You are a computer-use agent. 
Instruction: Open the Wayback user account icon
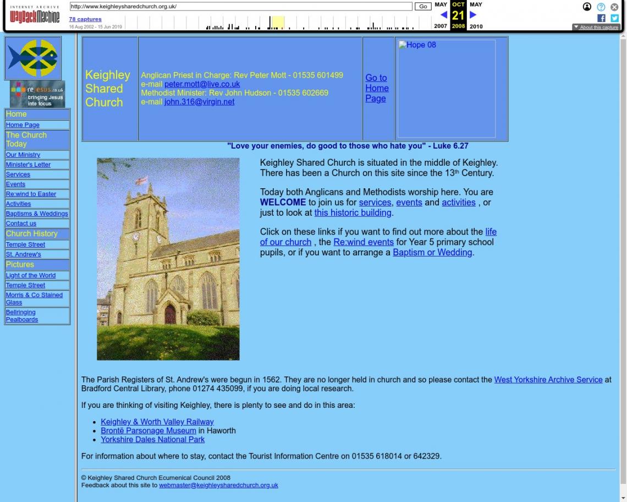pos(587,7)
